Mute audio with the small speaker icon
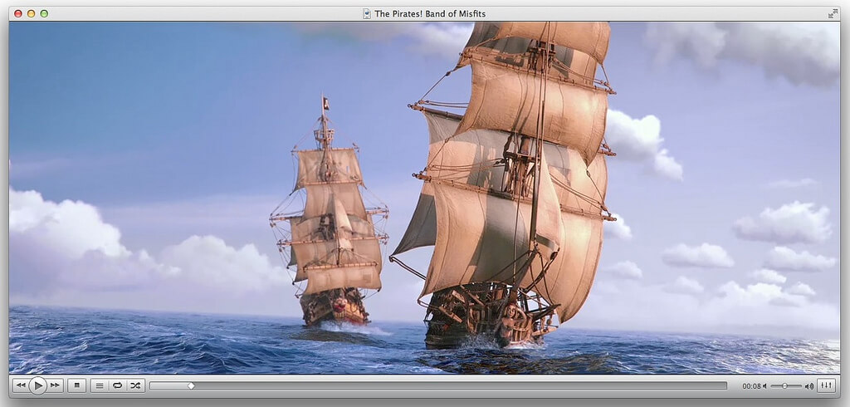 coord(765,386)
